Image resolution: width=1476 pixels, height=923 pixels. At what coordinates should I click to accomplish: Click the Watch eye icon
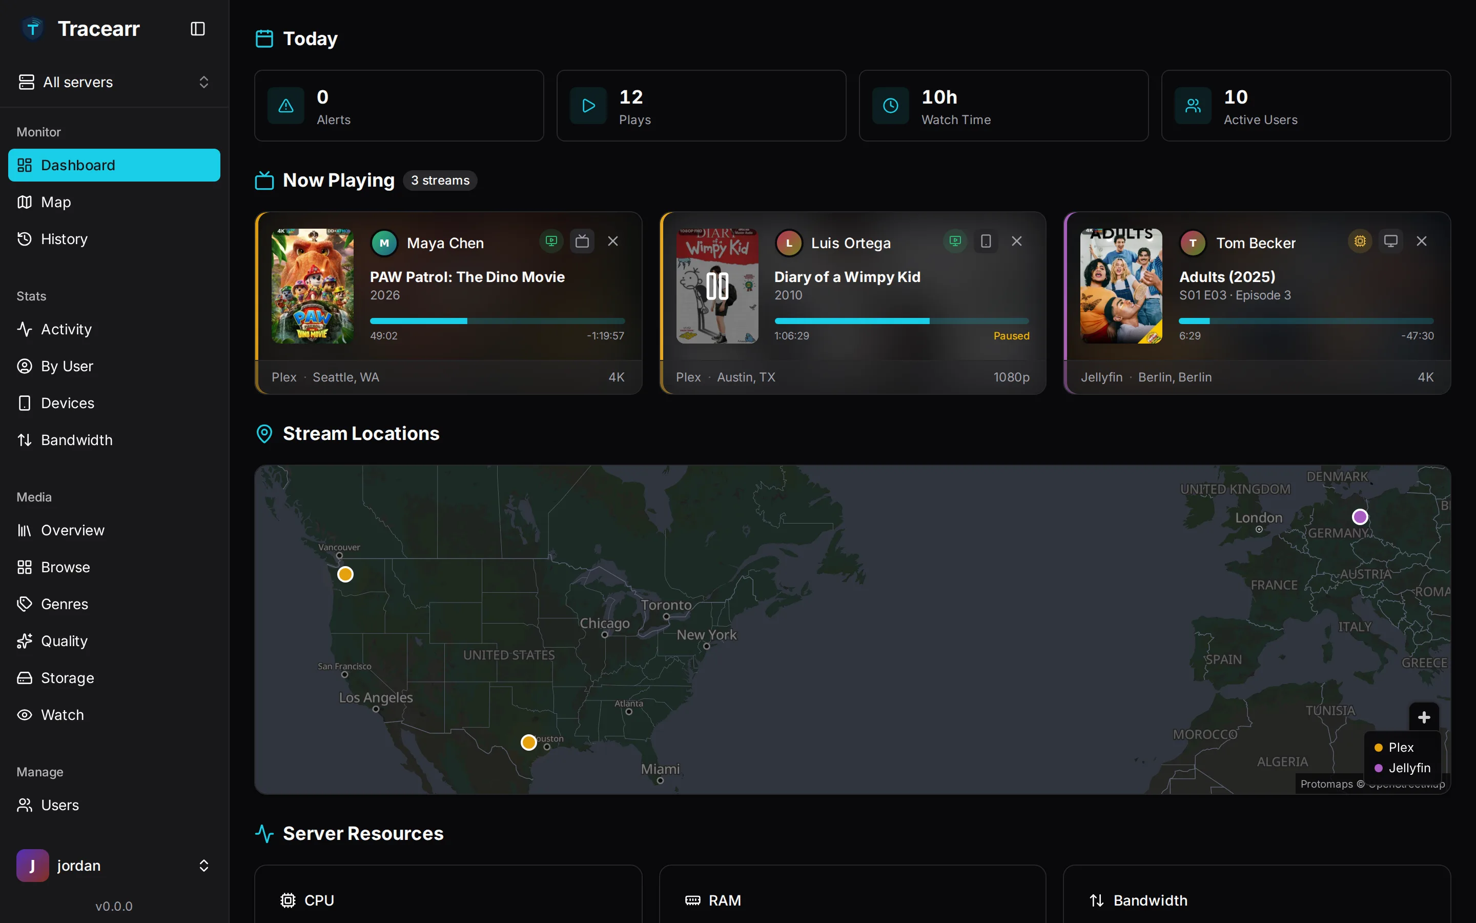25,715
